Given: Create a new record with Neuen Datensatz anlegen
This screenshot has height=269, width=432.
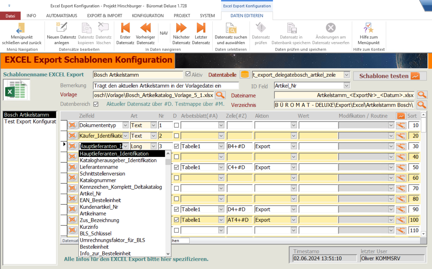Looking at the screenshot, I should click(x=61, y=28).
